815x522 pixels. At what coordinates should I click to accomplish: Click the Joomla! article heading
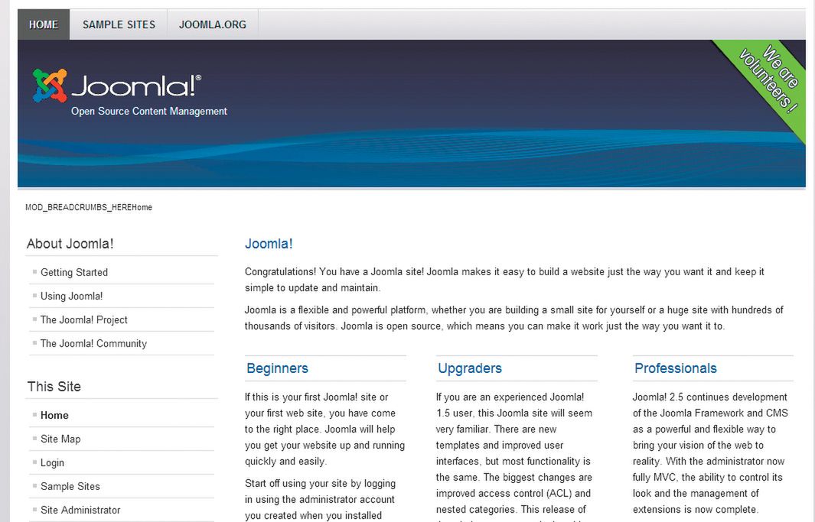click(x=268, y=244)
